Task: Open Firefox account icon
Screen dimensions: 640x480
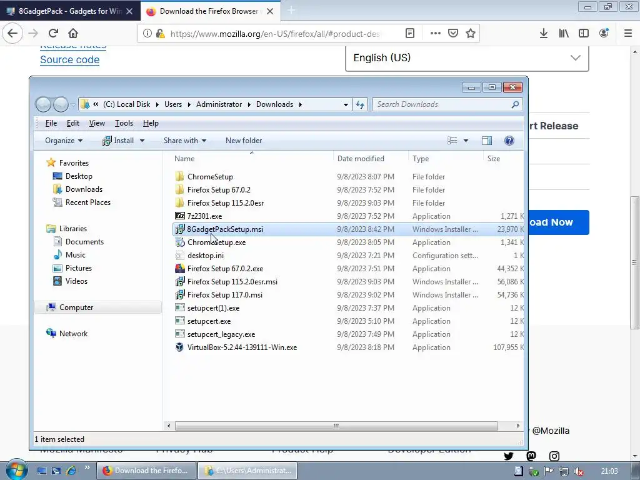Action: 604,33
